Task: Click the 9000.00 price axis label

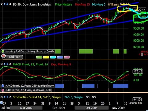Action: 138,41
